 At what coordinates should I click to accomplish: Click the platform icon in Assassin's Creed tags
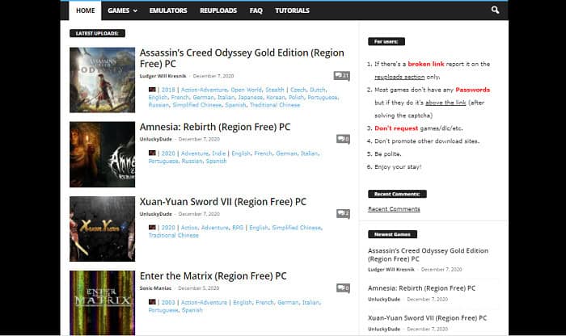[152, 90]
